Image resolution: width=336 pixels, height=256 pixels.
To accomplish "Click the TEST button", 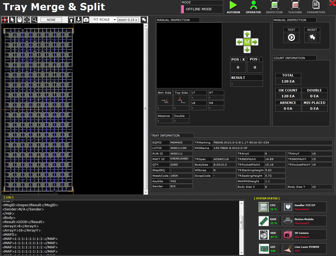I will [291, 37].
